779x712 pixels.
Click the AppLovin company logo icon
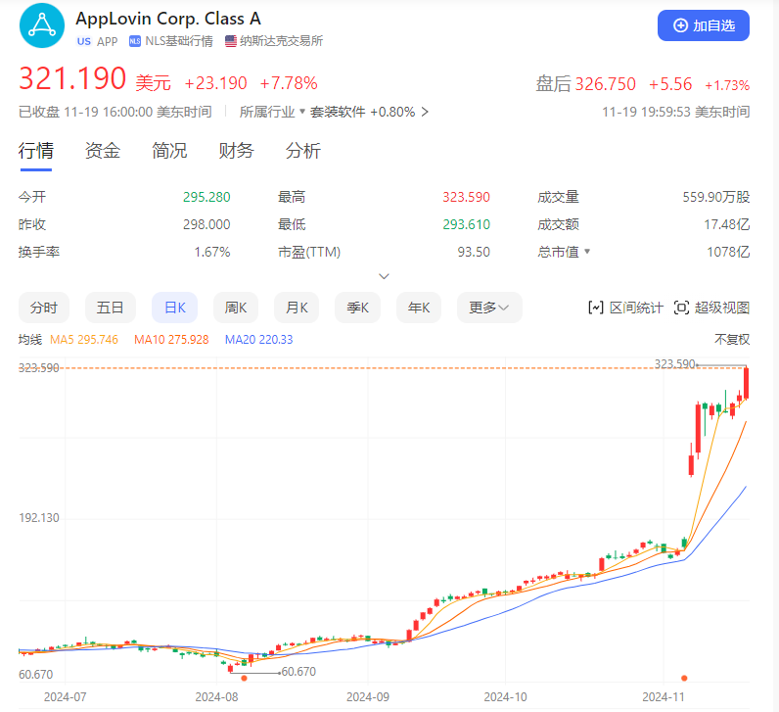(x=41, y=28)
